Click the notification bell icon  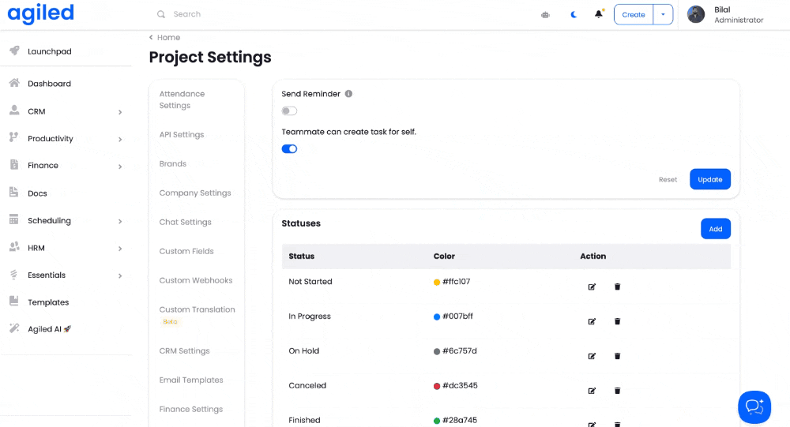click(x=599, y=14)
